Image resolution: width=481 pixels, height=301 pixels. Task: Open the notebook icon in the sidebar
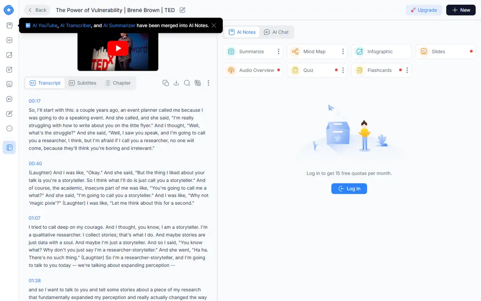[9, 25]
